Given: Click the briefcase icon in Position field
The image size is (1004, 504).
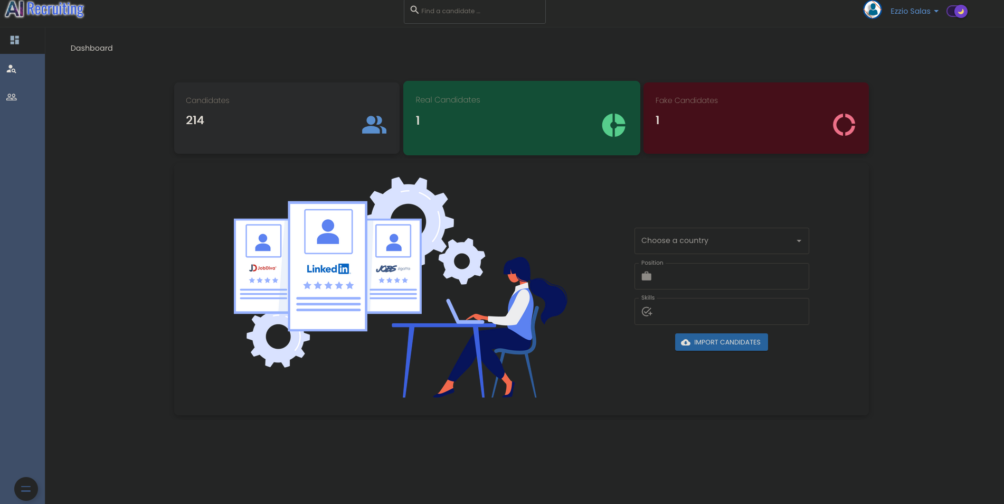Looking at the screenshot, I should (x=646, y=276).
